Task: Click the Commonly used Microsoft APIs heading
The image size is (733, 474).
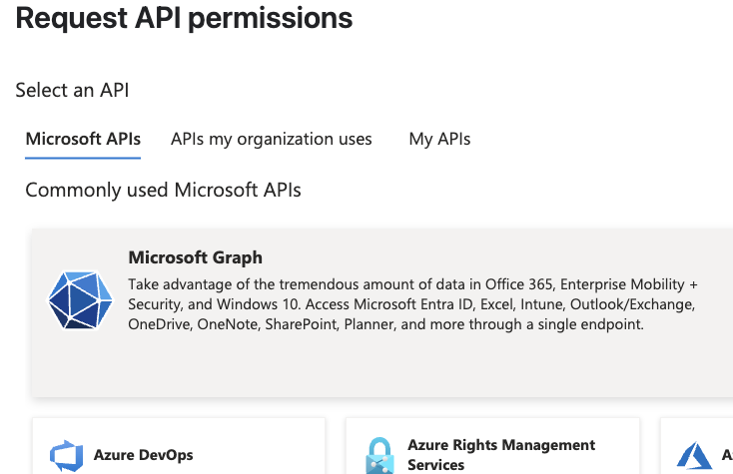Action: tap(163, 190)
